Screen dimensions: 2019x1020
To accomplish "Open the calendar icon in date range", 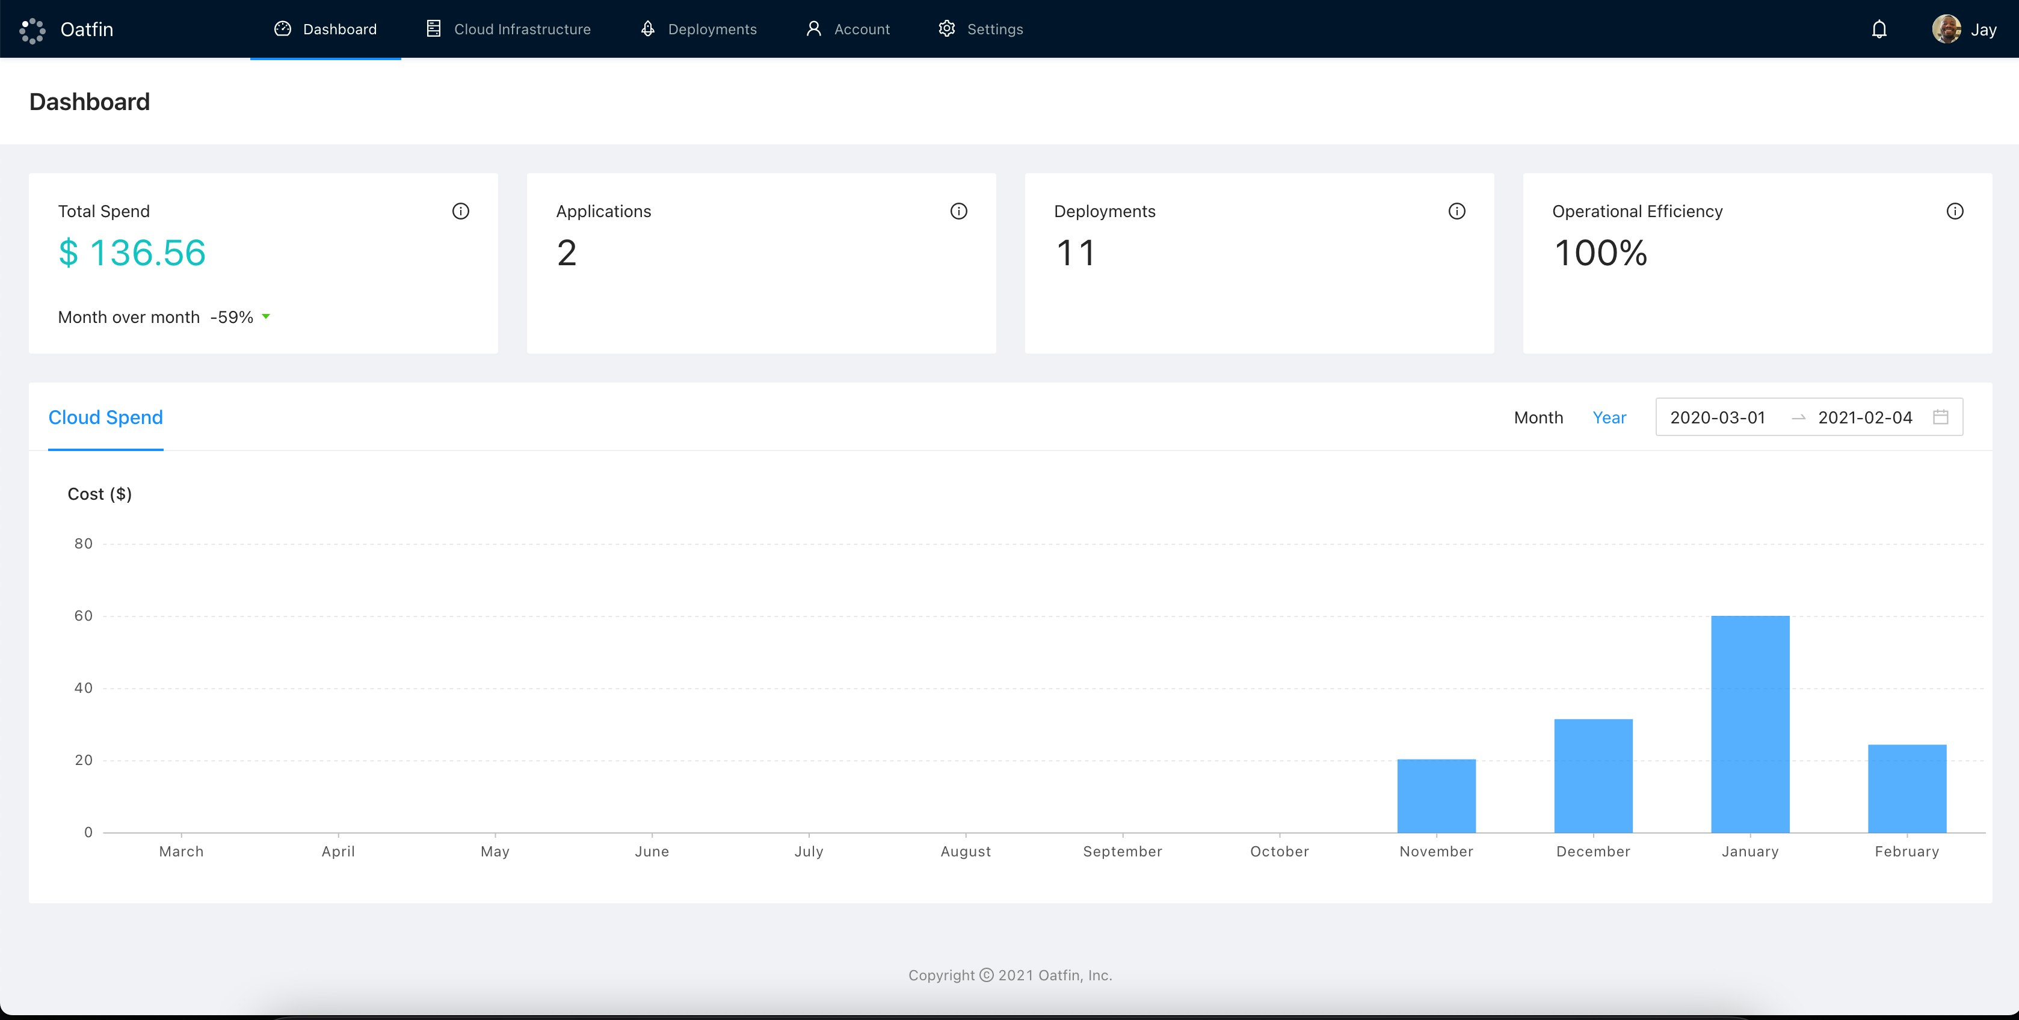I will pos(1941,417).
